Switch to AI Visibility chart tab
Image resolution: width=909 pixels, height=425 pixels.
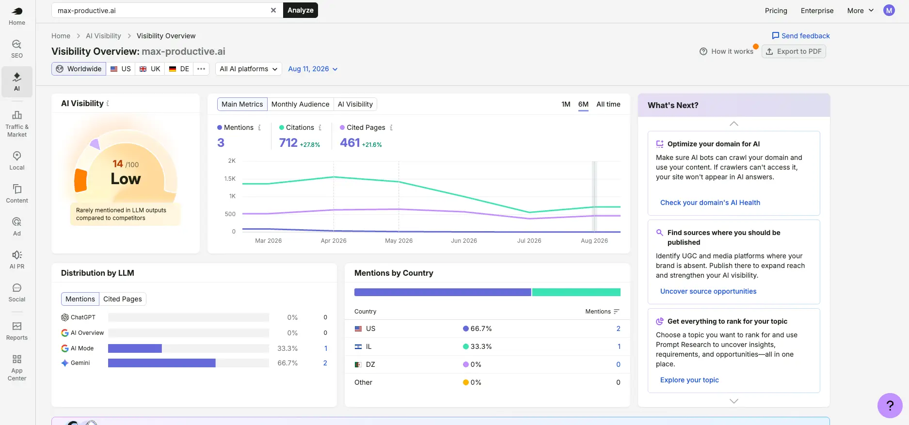click(x=355, y=104)
